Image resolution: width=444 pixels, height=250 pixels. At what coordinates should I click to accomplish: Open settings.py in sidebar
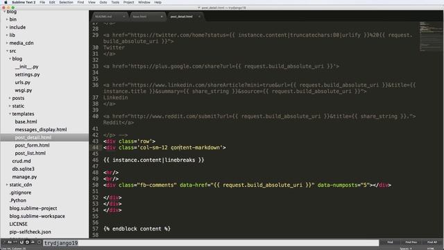click(27, 74)
